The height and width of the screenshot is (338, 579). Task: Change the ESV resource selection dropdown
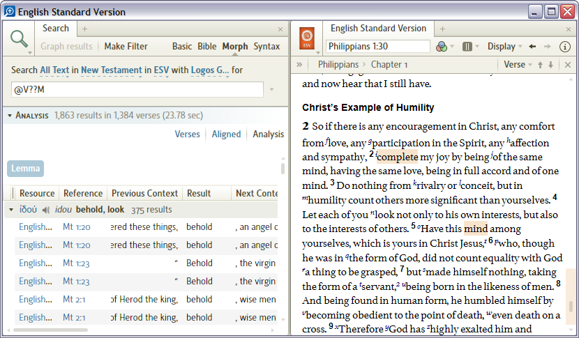[x=161, y=70]
